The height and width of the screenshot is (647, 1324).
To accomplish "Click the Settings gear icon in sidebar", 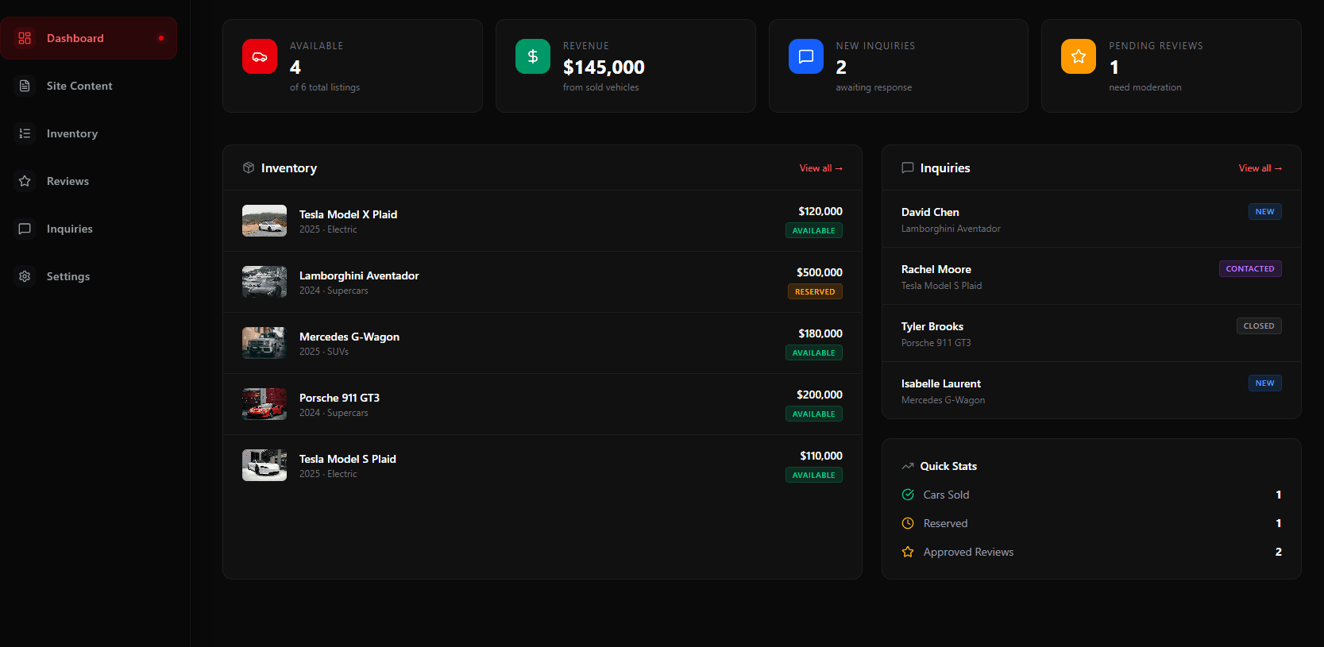I will (x=25, y=276).
